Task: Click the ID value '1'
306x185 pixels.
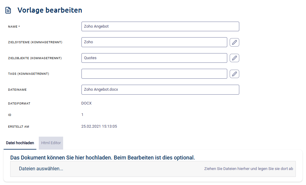Action: pos(82,115)
